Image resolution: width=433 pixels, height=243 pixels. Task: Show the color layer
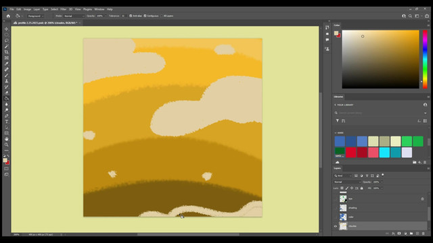click(336, 217)
